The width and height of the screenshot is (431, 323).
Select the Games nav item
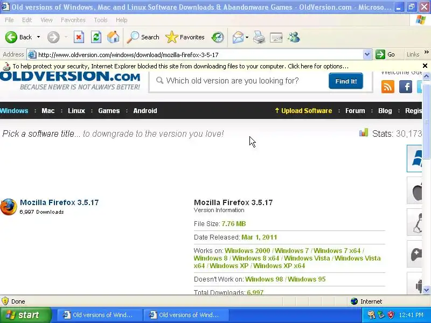(109, 111)
